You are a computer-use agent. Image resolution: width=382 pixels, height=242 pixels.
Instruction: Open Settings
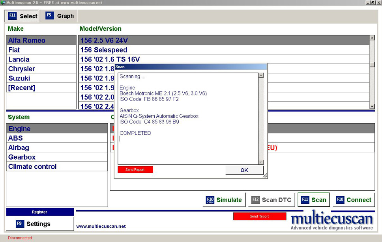coord(40,224)
